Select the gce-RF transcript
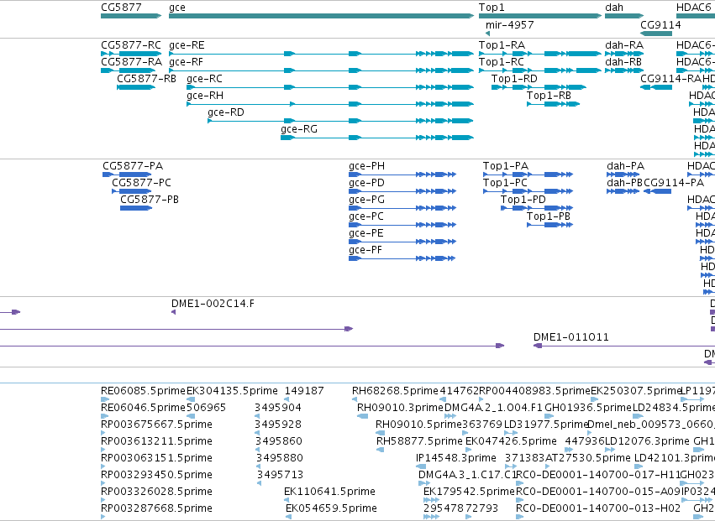715x521 pixels. tap(322, 70)
